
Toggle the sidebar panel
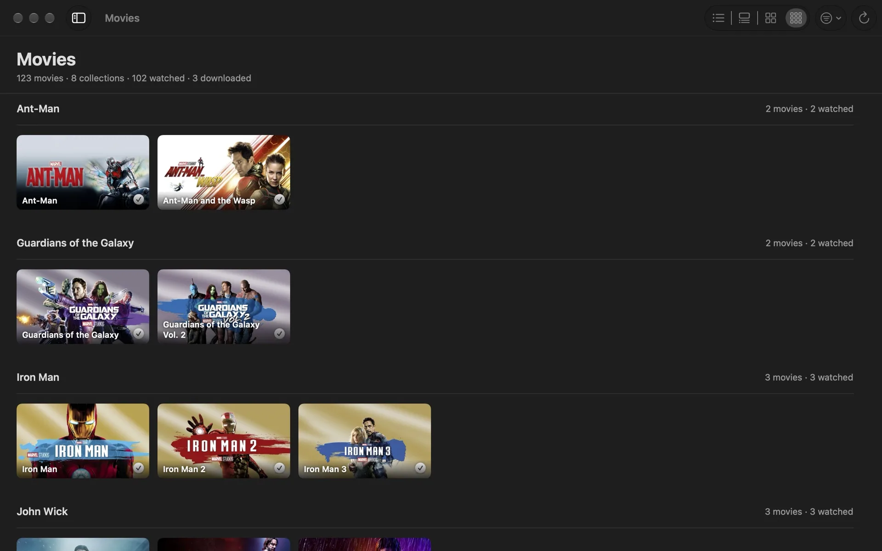pos(79,18)
